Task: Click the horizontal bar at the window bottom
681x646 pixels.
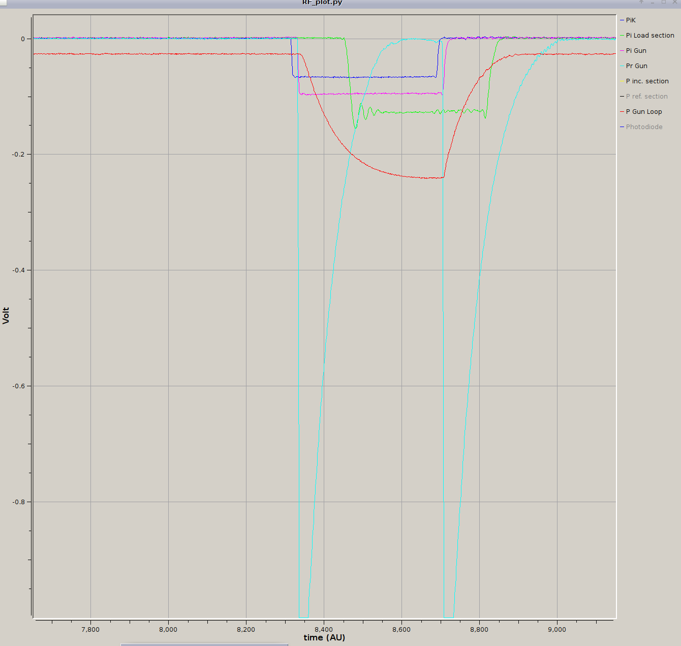Action: pyautogui.click(x=204, y=644)
